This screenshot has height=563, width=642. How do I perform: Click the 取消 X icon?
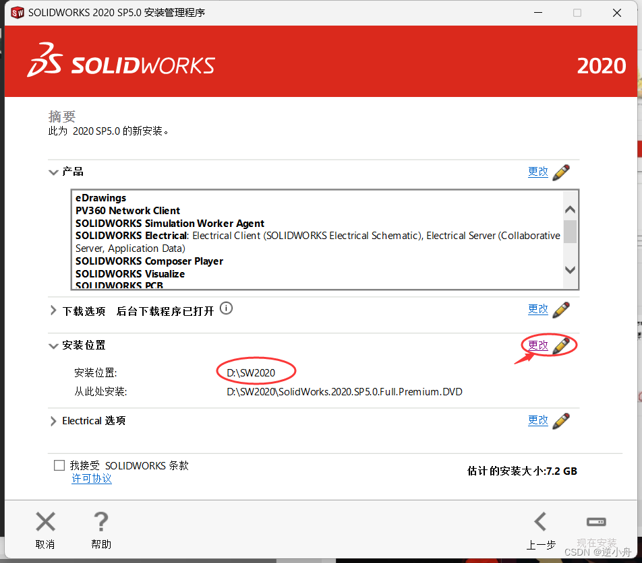pyautogui.click(x=45, y=522)
